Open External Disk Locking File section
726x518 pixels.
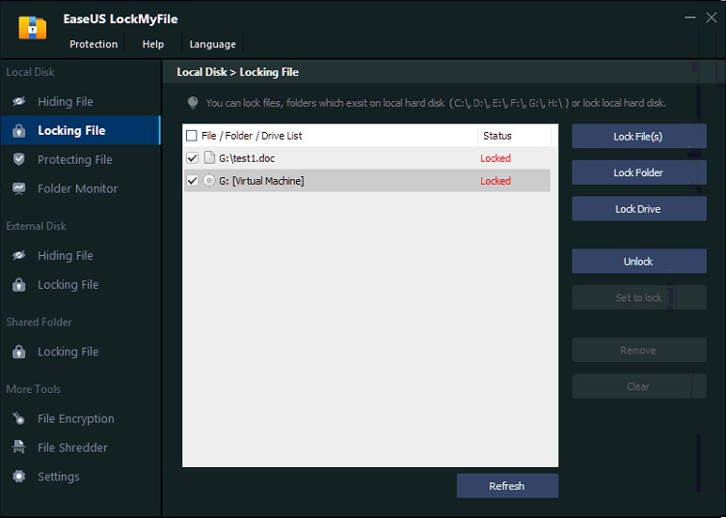[x=80, y=285]
